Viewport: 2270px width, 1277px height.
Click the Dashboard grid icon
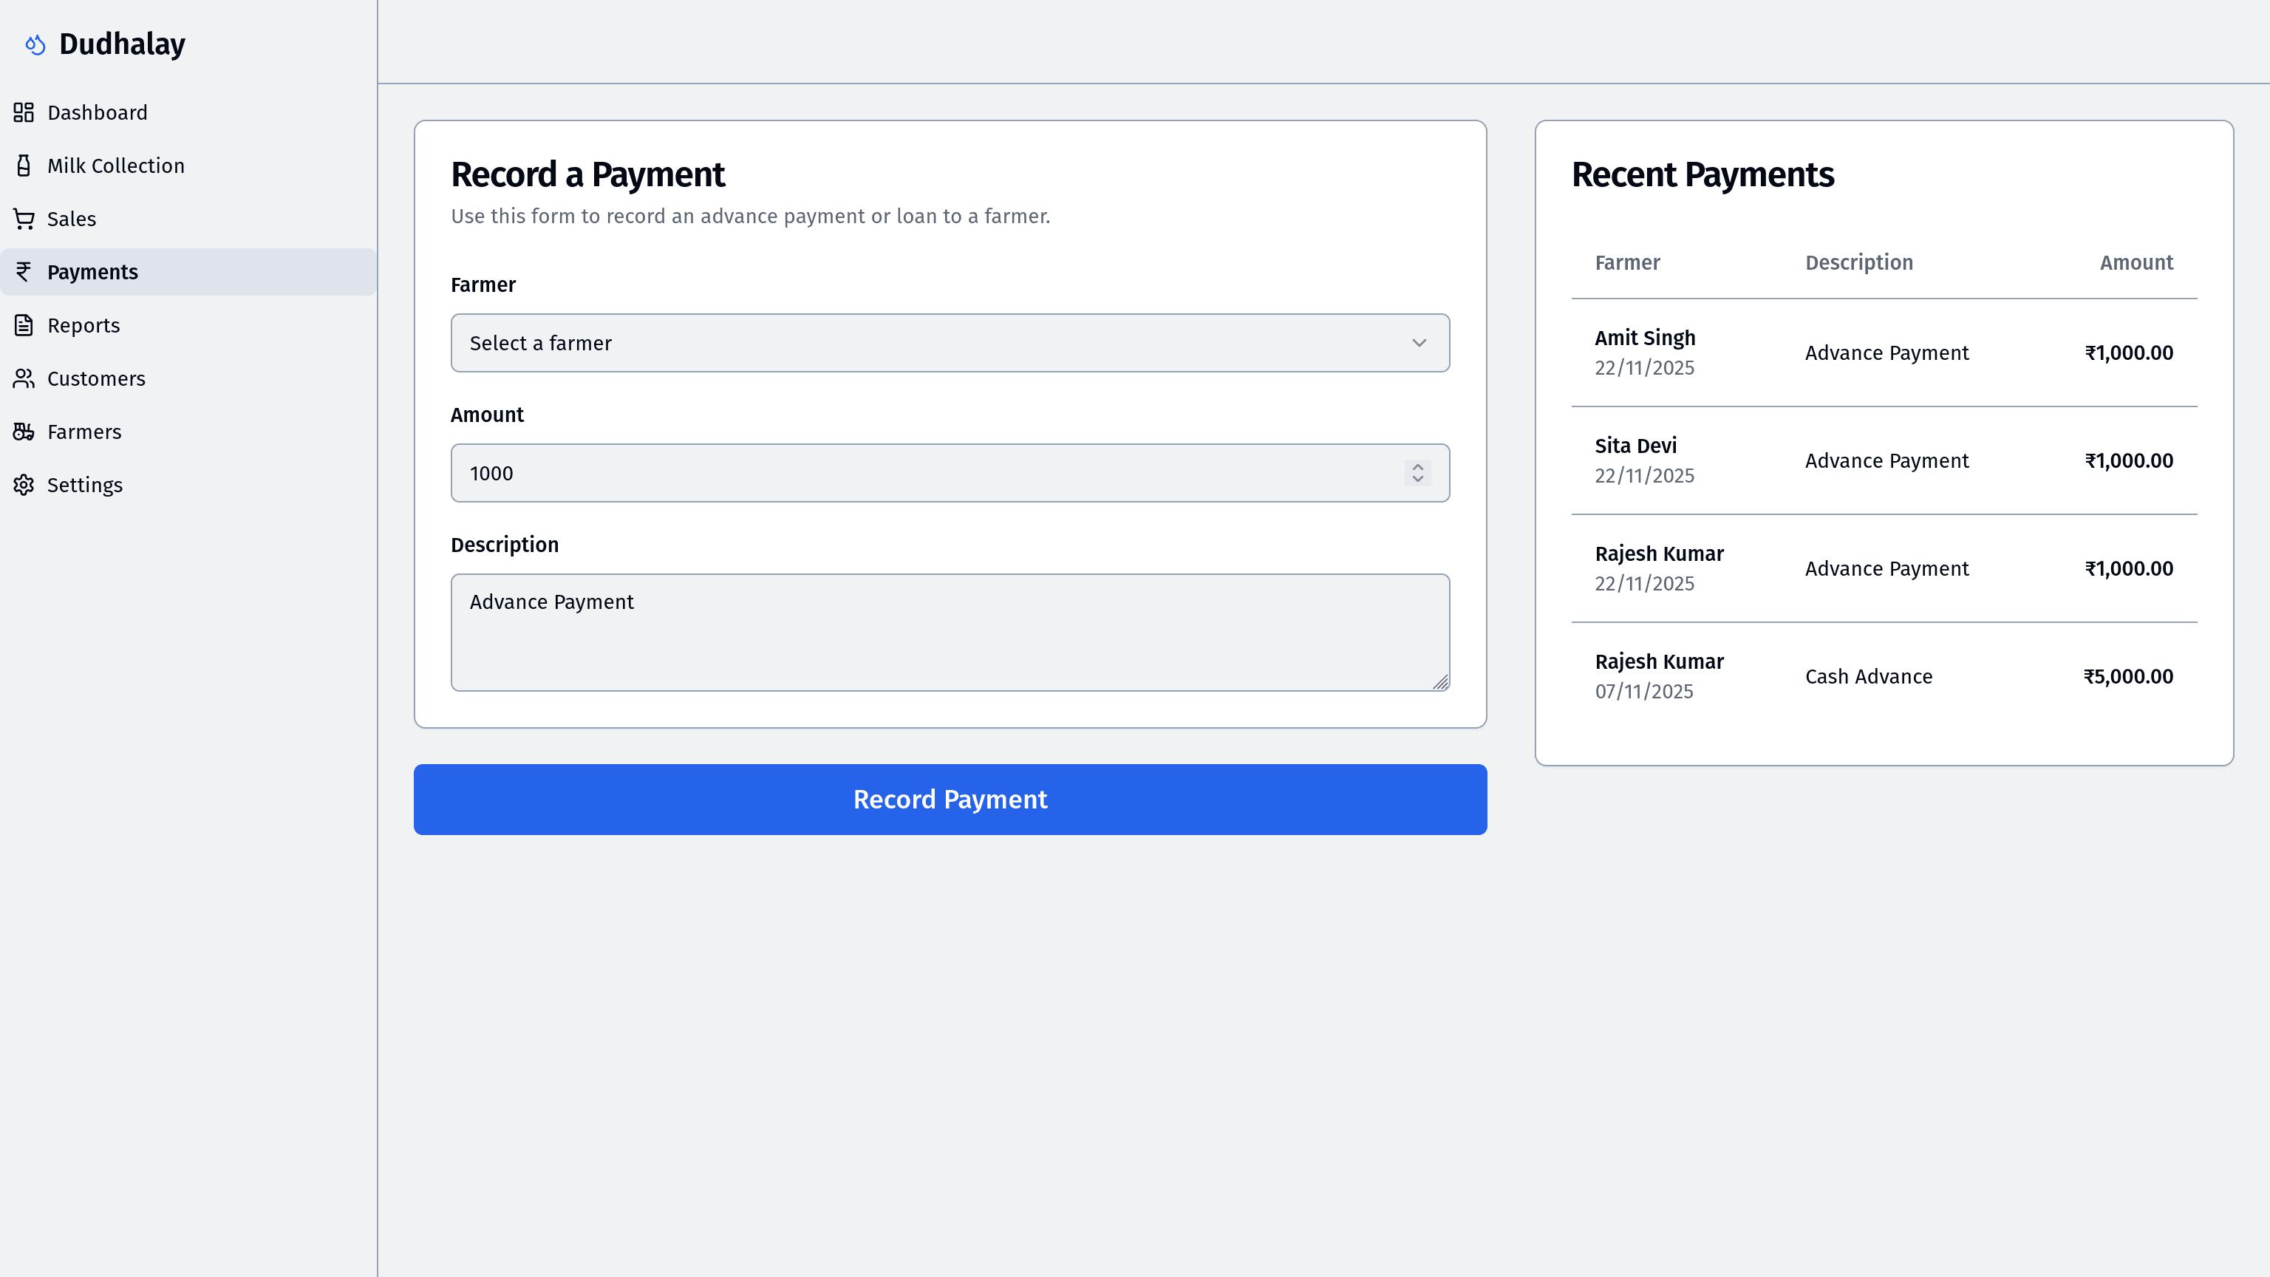pyautogui.click(x=24, y=113)
